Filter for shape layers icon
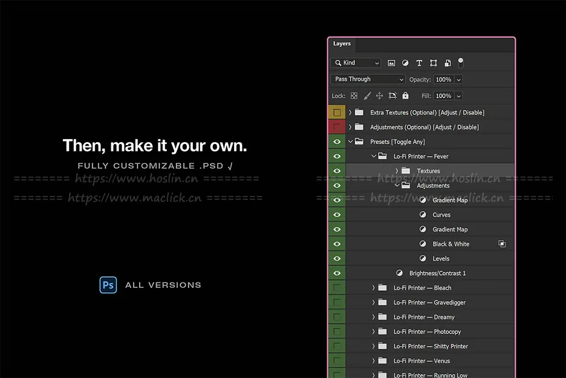The width and height of the screenshot is (566, 378). pos(433,63)
